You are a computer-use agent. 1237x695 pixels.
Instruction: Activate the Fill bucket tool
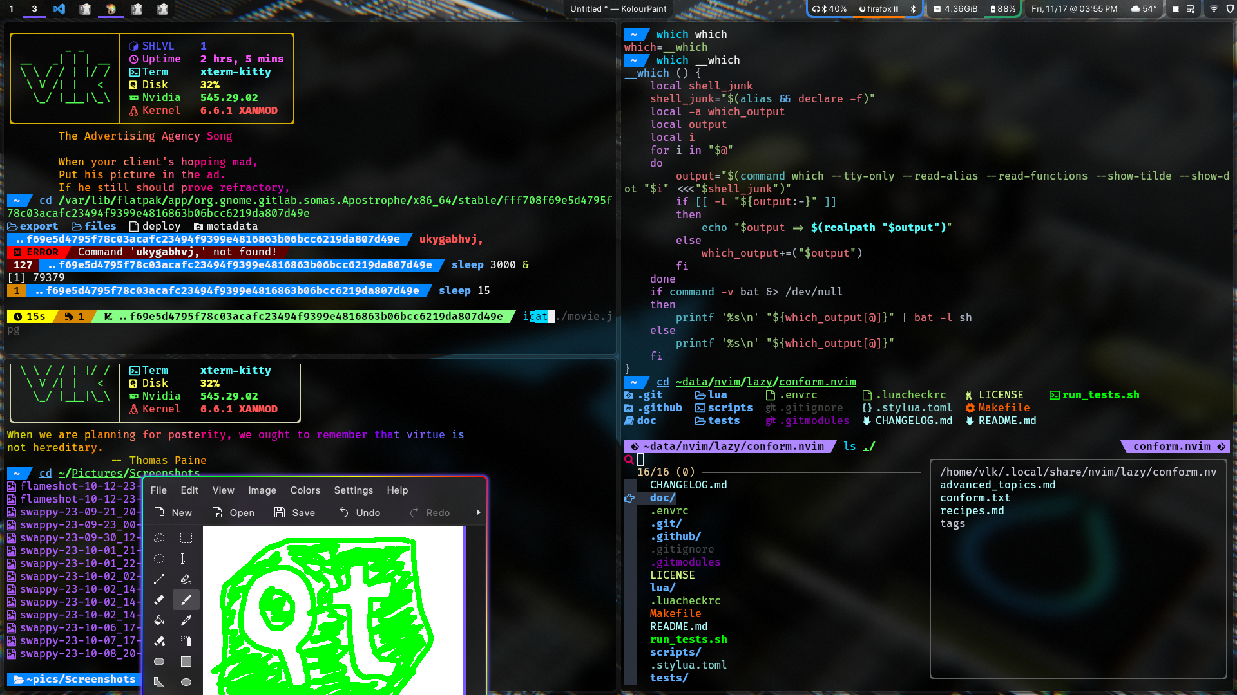pos(159,620)
